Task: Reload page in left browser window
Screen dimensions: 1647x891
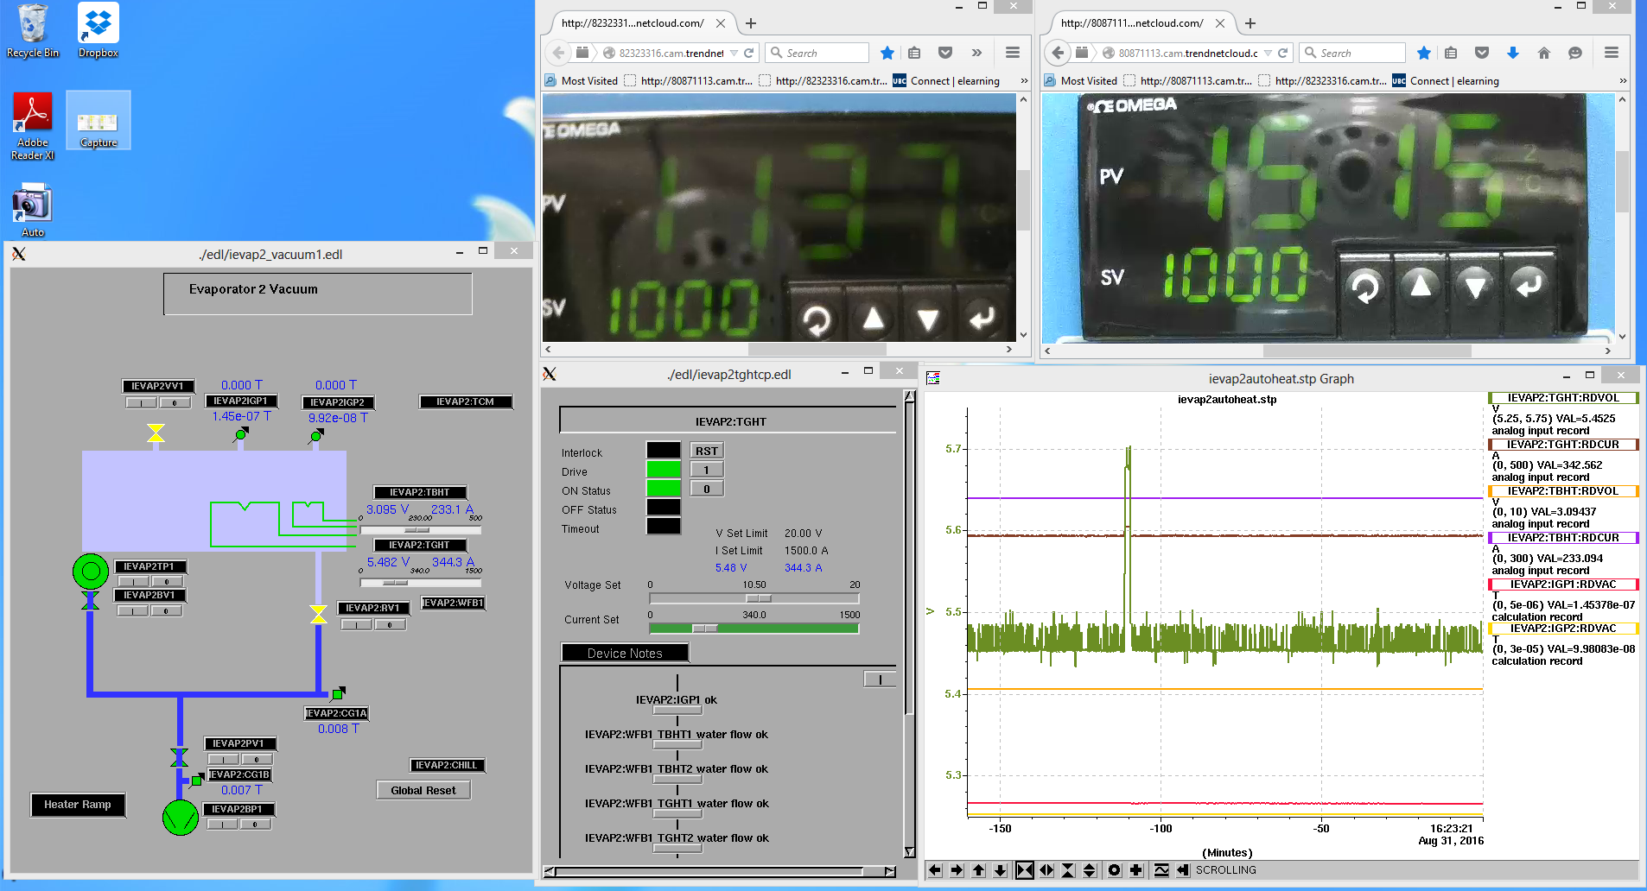Action: point(748,53)
